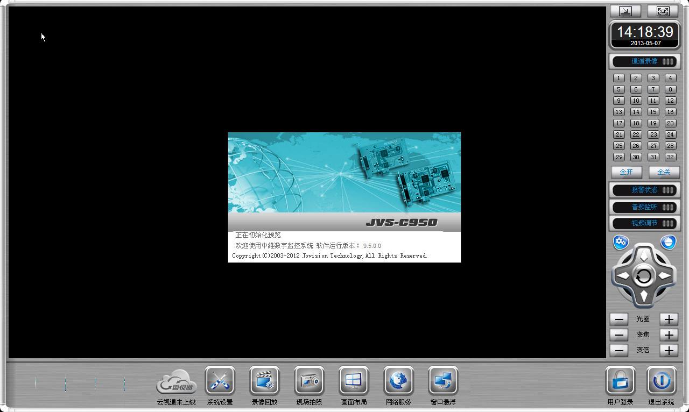Click 用户登录 user login lock icon

tap(621, 381)
